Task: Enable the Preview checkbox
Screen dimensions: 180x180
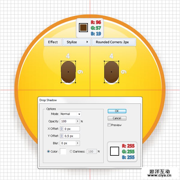Action: [x=109, y=125]
